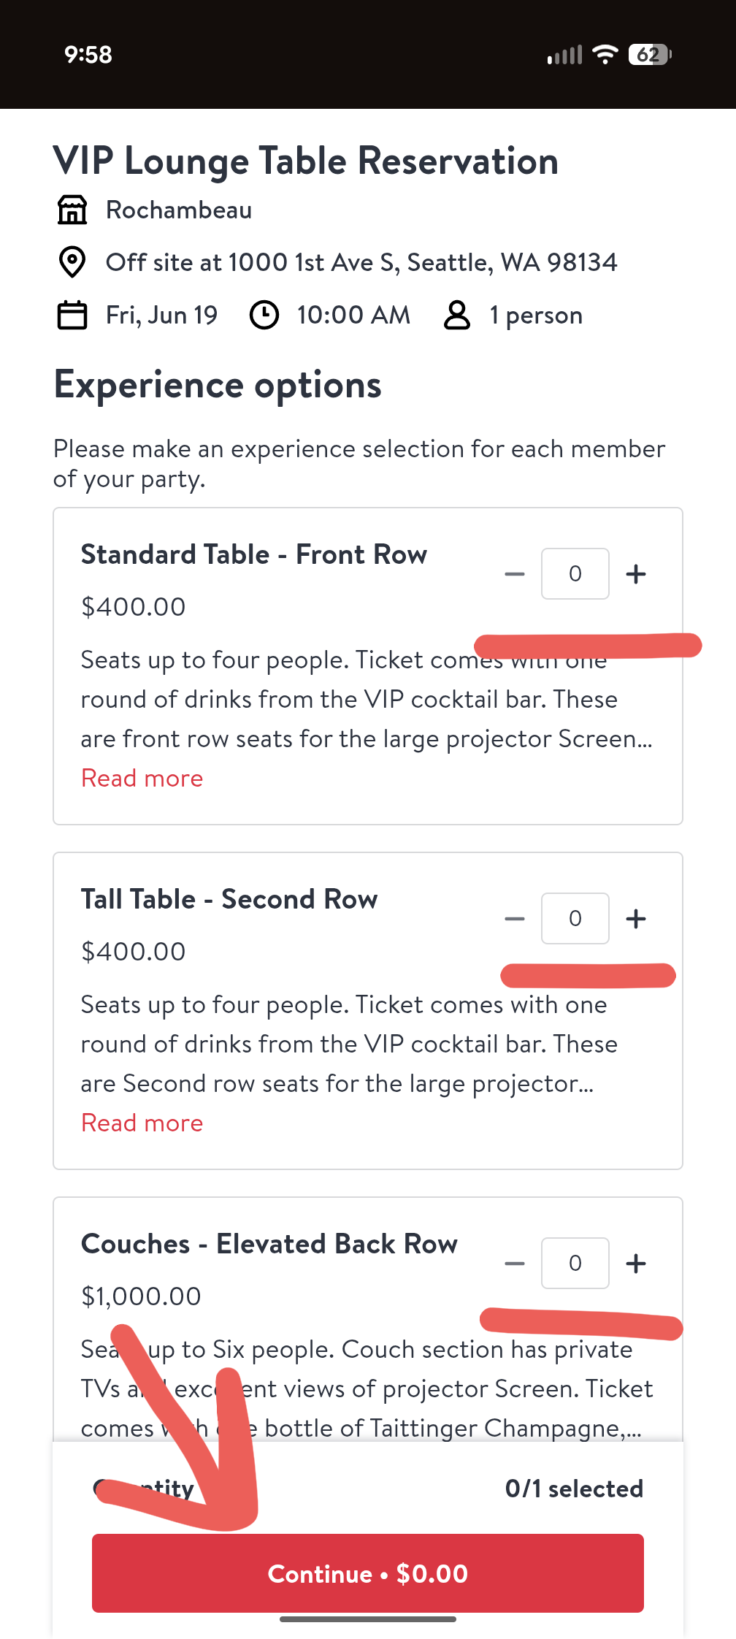Increase Standard Table Front Row quantity

pyautogui.click(x=636, y=574)
